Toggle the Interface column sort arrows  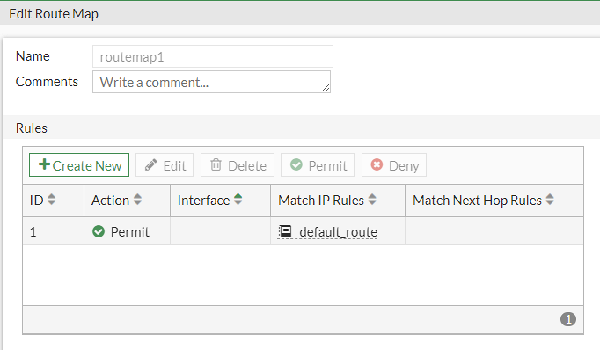(x=238, y=200)
